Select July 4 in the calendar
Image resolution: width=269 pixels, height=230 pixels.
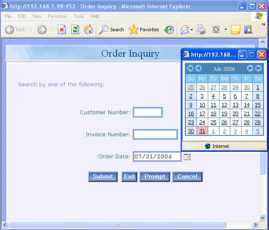[213, 96]
